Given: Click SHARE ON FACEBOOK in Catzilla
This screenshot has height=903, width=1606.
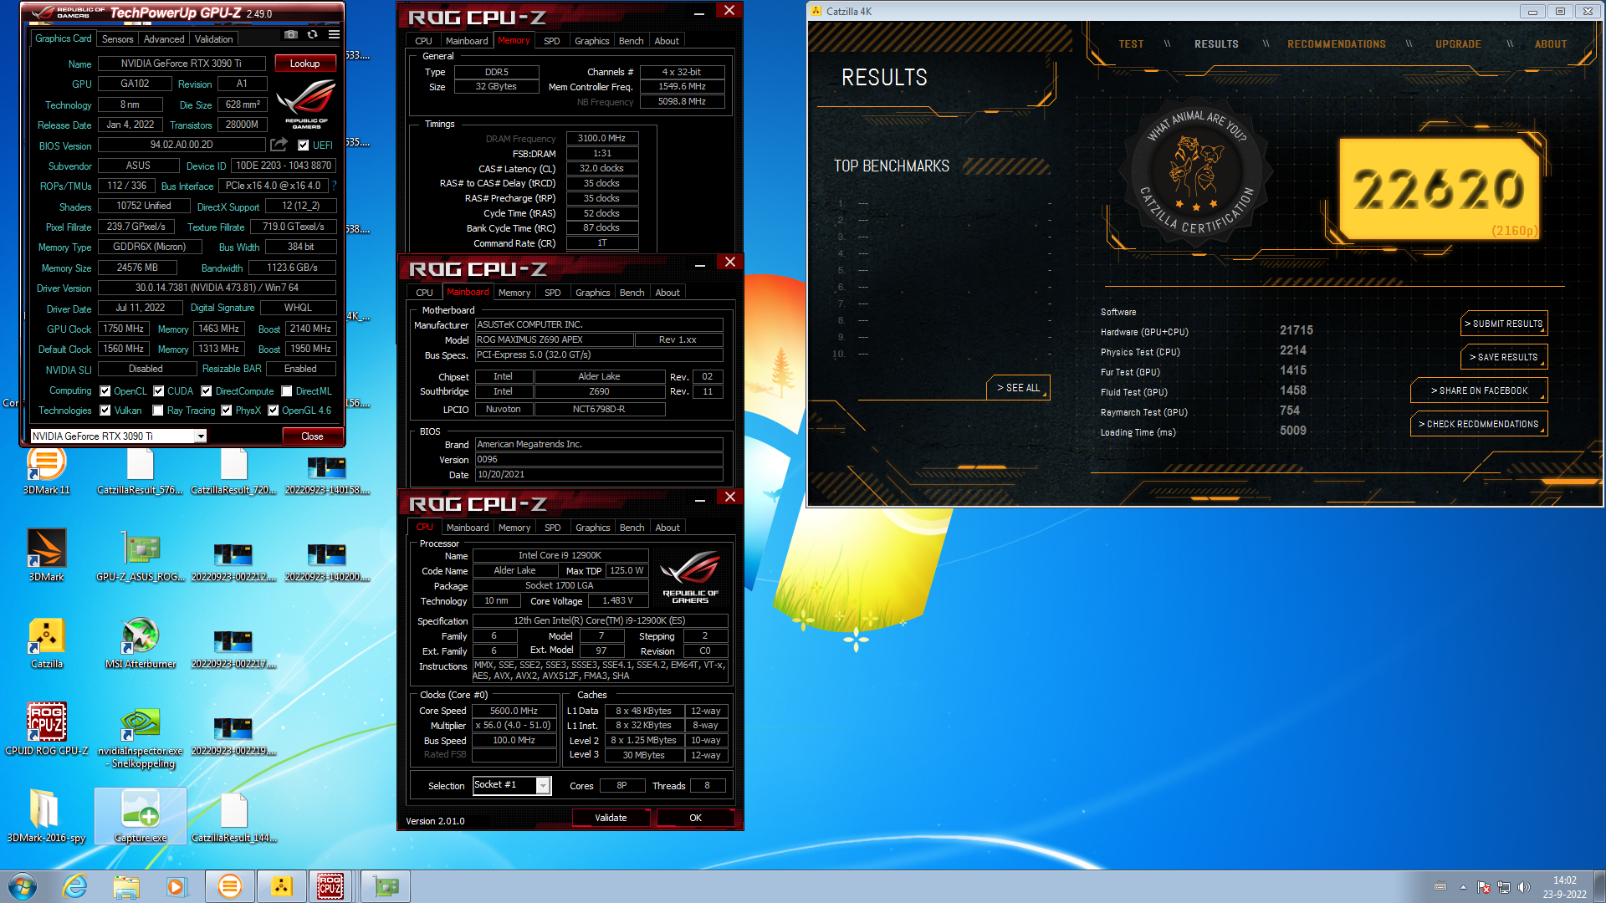Looking at the screenshot, I should [1478, 390].
